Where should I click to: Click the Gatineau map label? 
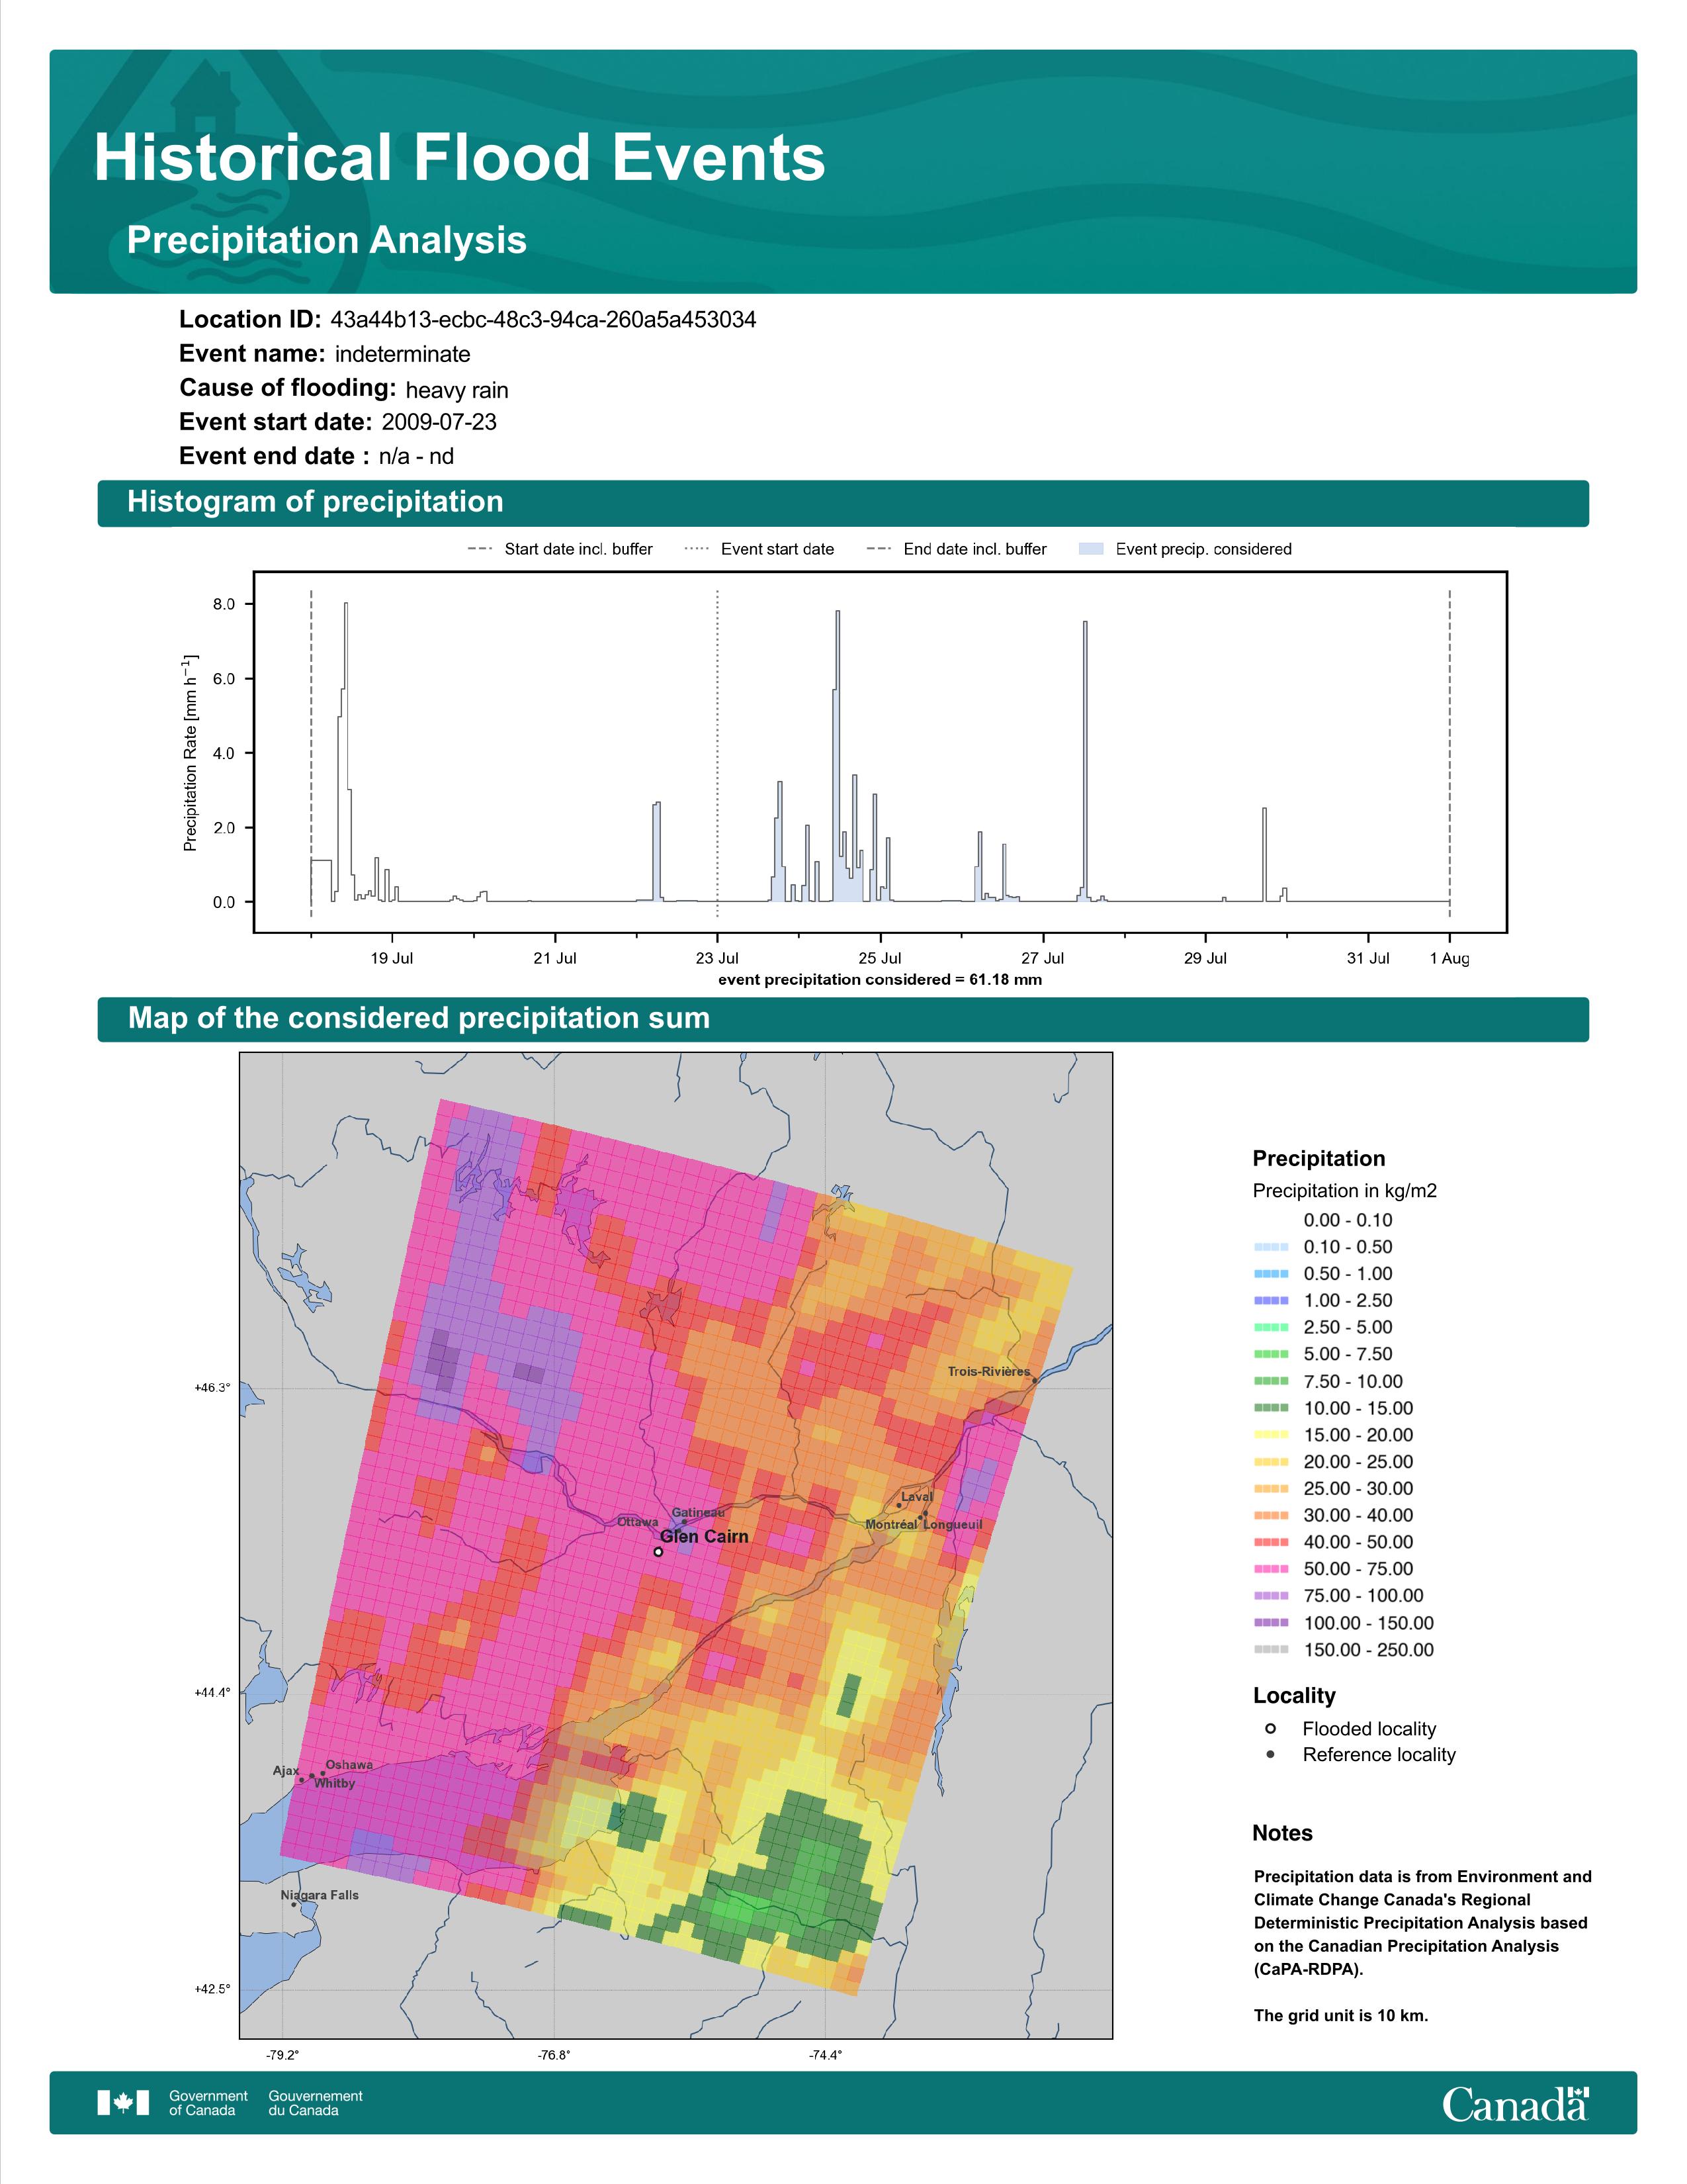pyautogui.click(x=699, y=1513)
